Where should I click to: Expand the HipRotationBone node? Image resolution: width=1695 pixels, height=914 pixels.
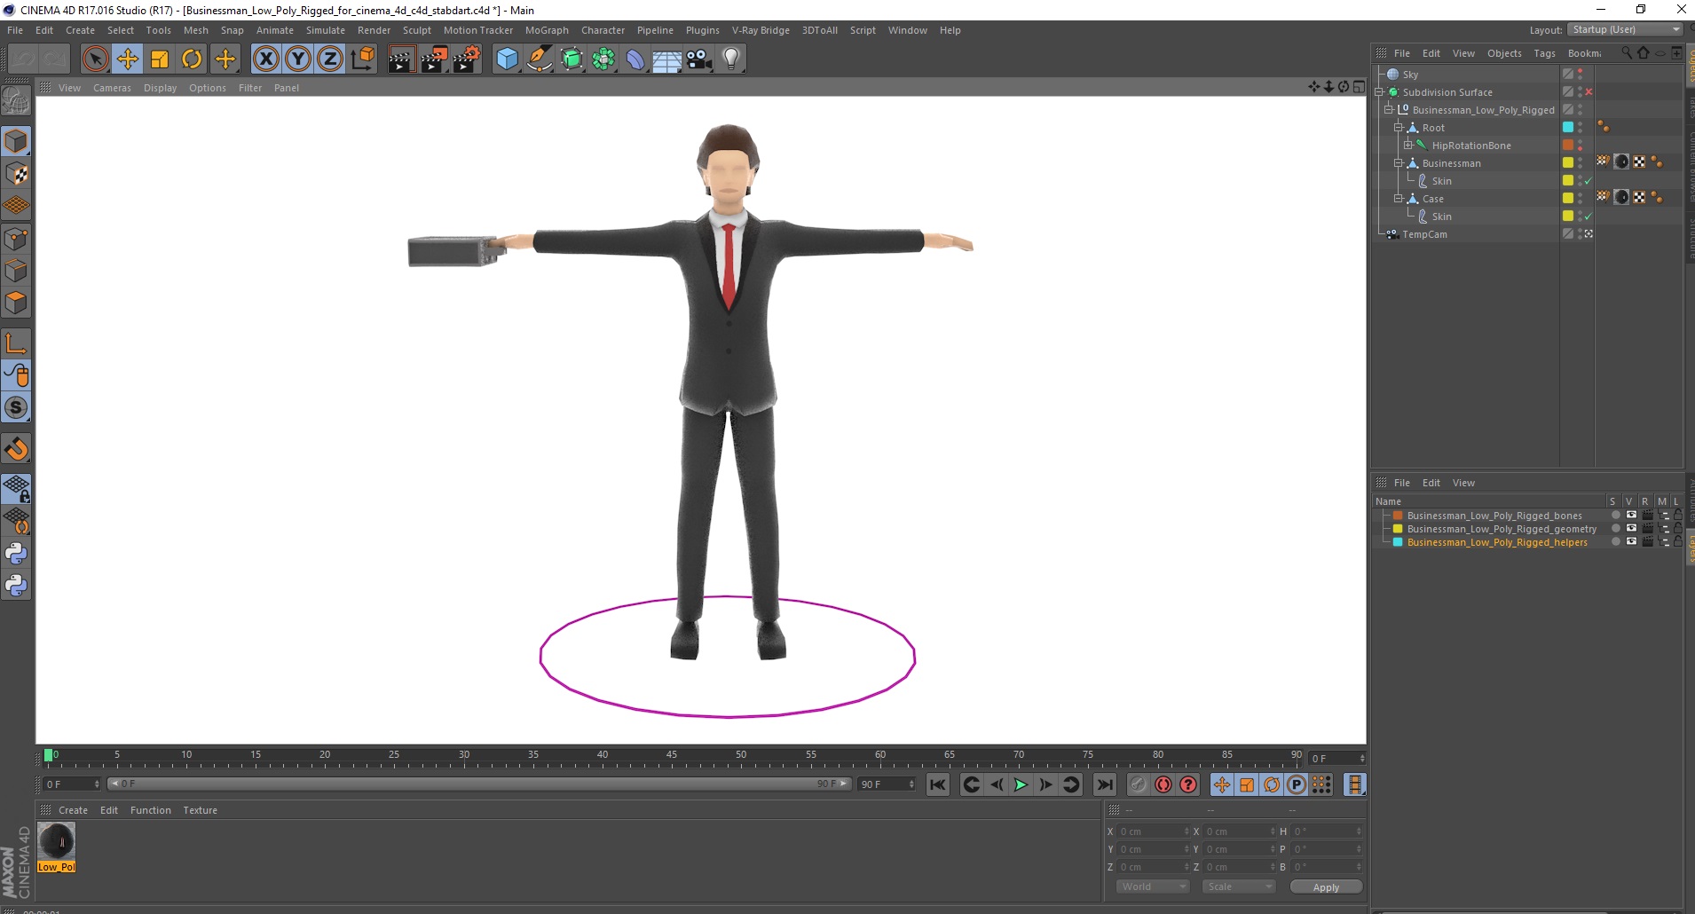pos(1408,146)
